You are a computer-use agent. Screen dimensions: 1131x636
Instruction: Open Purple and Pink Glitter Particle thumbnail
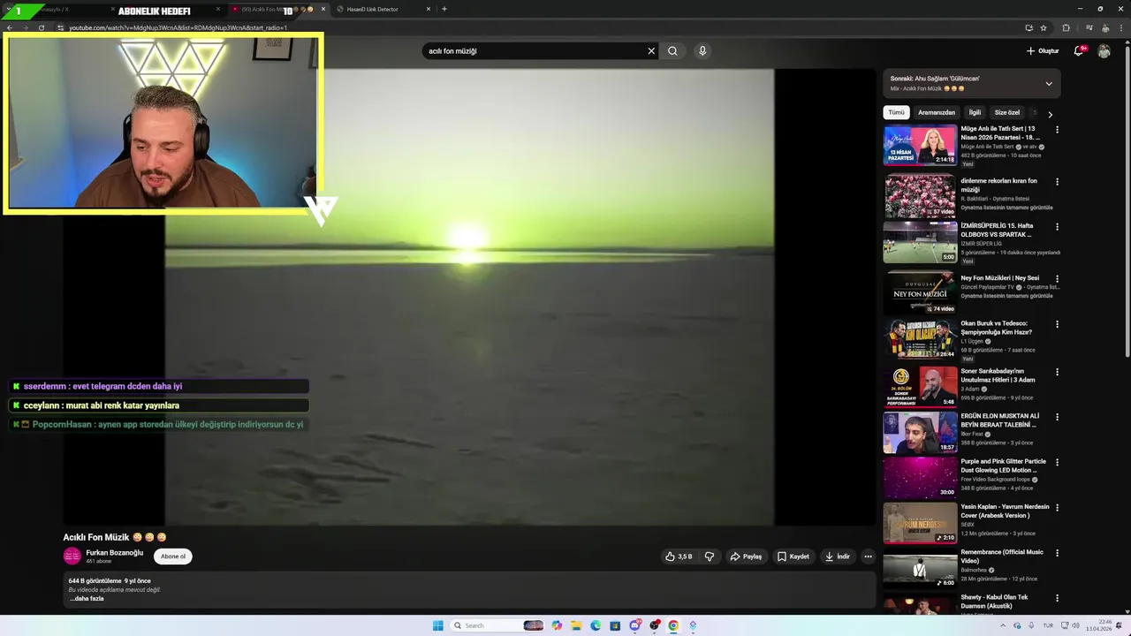(920, 477)
